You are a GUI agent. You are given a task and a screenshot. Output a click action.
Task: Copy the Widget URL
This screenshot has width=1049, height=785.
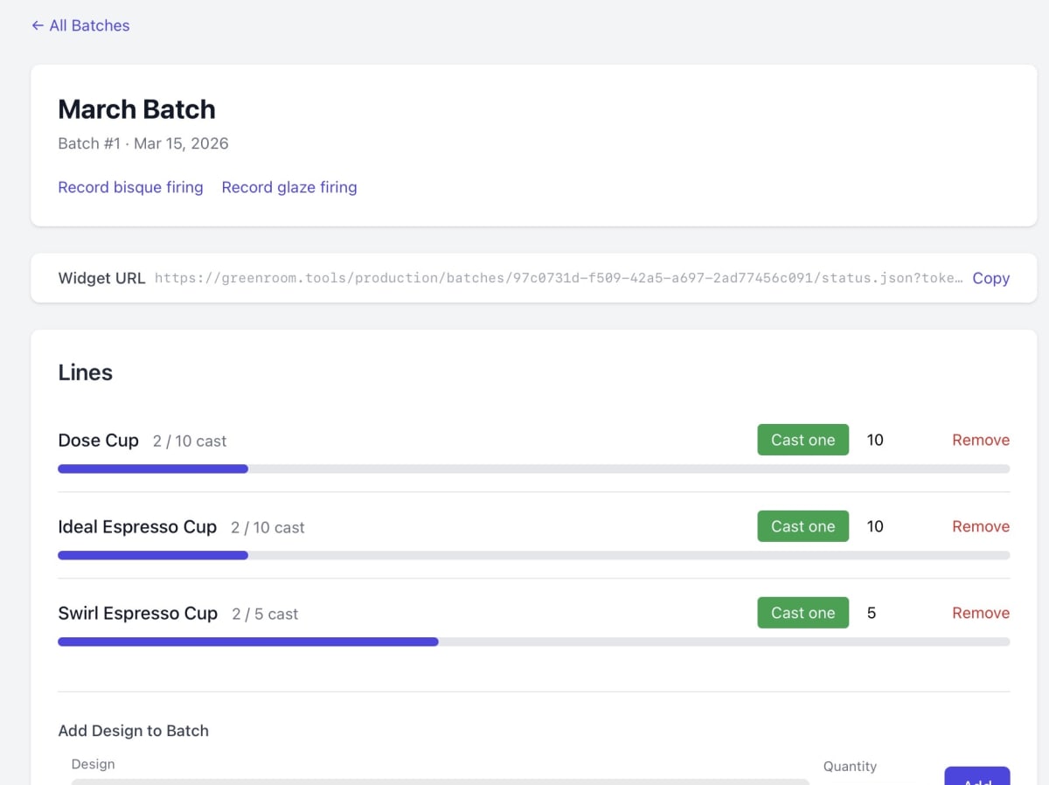[990, 278]
